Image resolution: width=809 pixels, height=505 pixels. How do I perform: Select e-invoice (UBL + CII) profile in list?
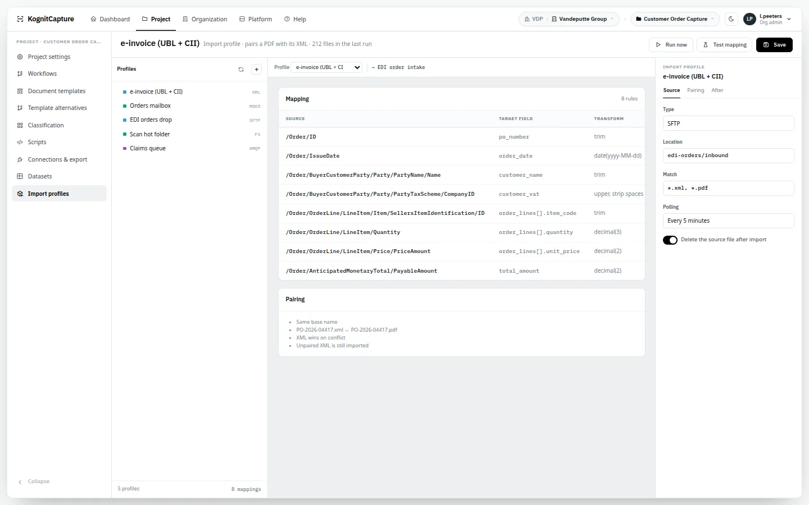190,91
